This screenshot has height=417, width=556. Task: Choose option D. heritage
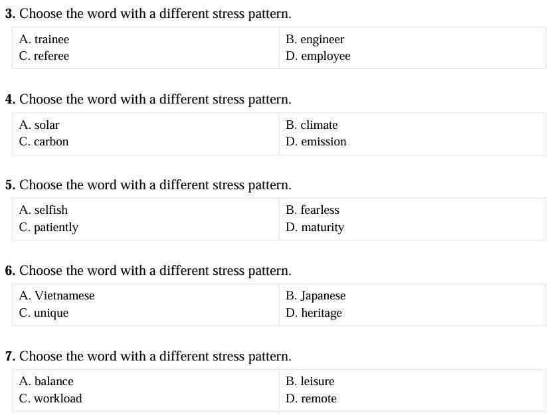(x=314, y=313)
